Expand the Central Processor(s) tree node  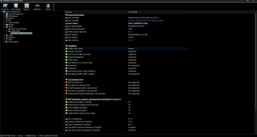point(4,14)
